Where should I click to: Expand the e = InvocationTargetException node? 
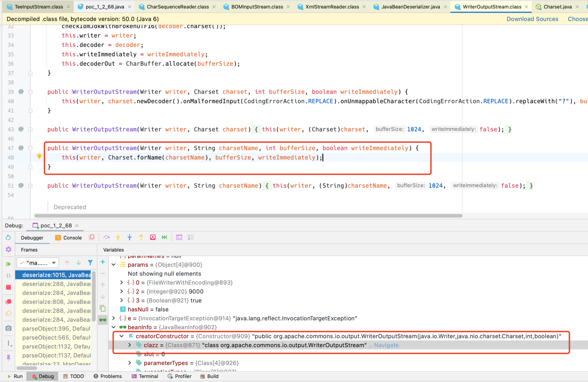(x=114, y=318)
